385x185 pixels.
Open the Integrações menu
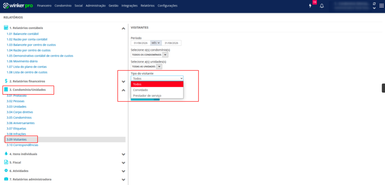[x=129, y=6]
